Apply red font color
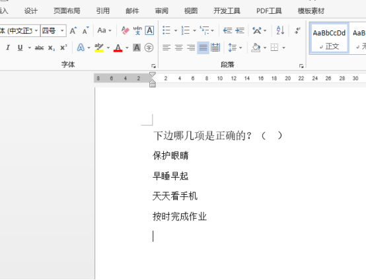366x280 pixels. (118, 48)
